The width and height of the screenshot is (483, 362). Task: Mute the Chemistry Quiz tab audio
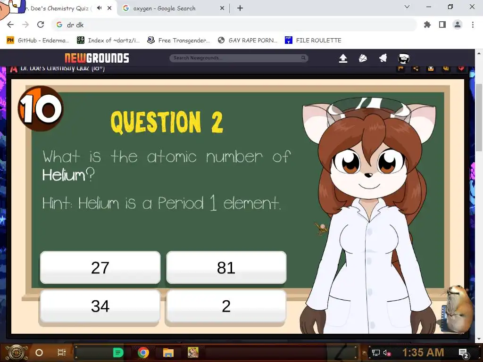pyautogui.click(x=99, y=8)
